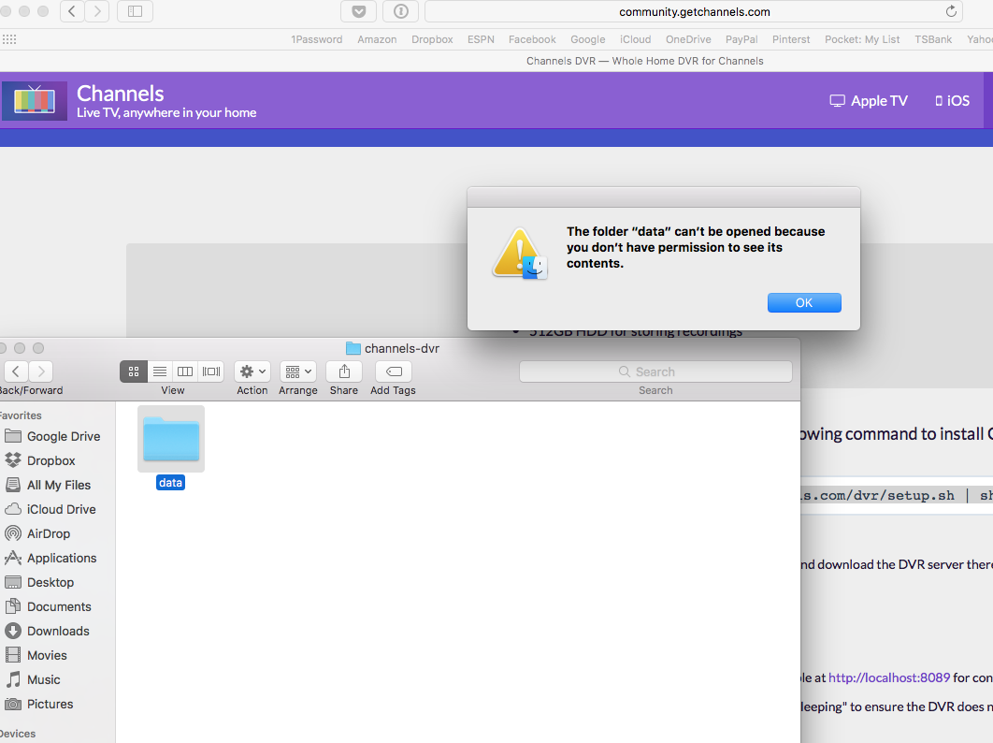
Task: Open the Pocket extension dropdown in Safari
Action: pos(358,11)
